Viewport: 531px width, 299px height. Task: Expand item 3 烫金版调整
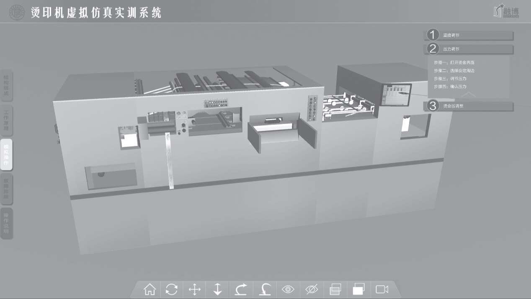pos(469,106)
